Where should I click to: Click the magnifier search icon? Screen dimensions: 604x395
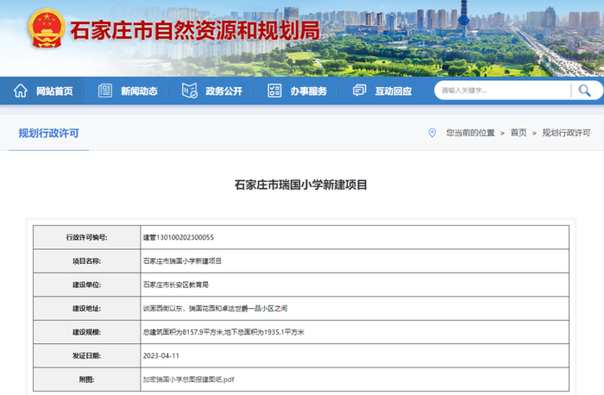pyautogui.click(x=585, y=91)
